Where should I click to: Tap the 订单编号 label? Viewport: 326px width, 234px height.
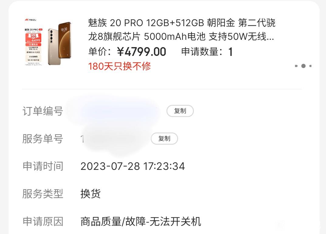(43, 111)
